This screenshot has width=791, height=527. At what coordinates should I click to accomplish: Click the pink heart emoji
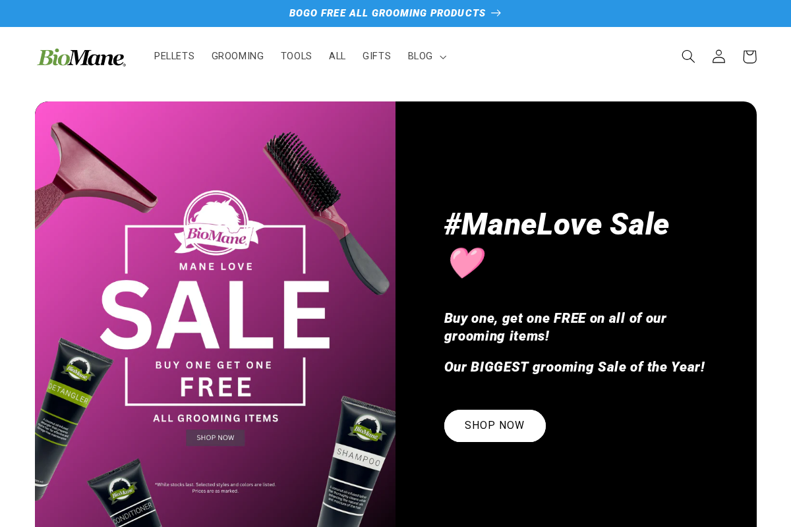pyautogui.click(x=467, y=263)
